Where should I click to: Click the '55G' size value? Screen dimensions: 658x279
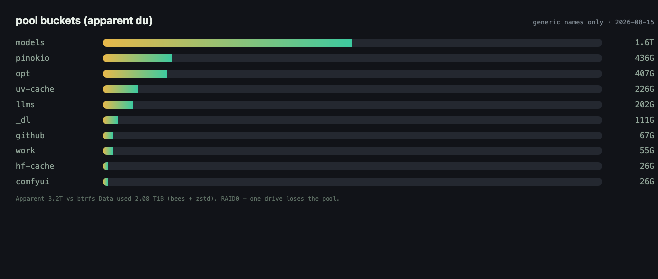(x=647, y=151)
